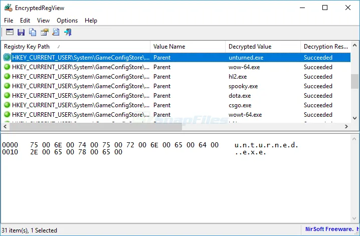Click the hex pane scroll down arrow
Image resolution: width=360 pixels, height=236 pixels.
[x=354, y=218]
